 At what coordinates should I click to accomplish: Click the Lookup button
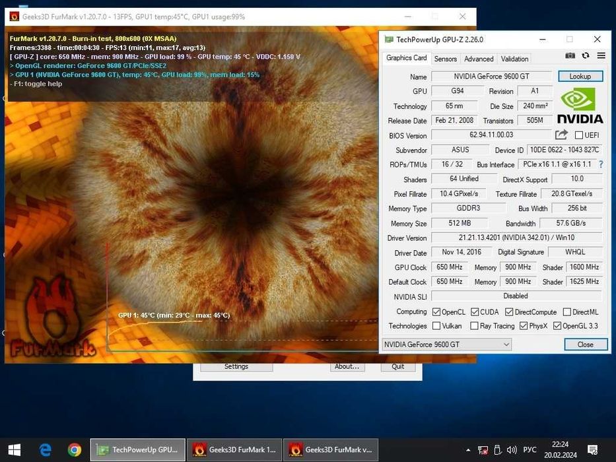pyautogui.click(x=580, y=76)
